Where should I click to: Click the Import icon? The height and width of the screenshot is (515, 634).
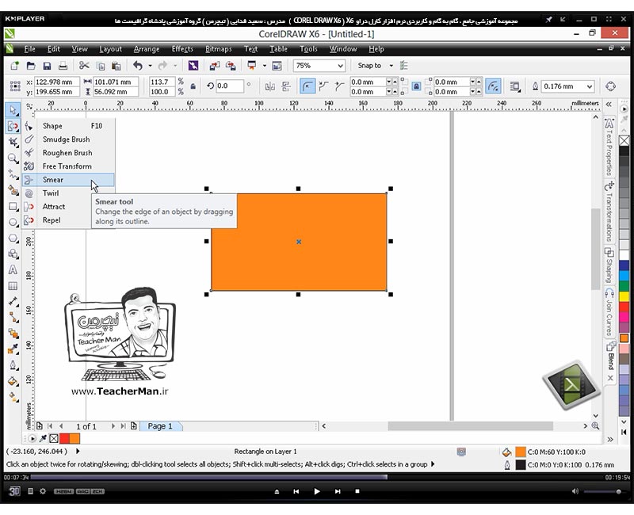tap(215, 66)
